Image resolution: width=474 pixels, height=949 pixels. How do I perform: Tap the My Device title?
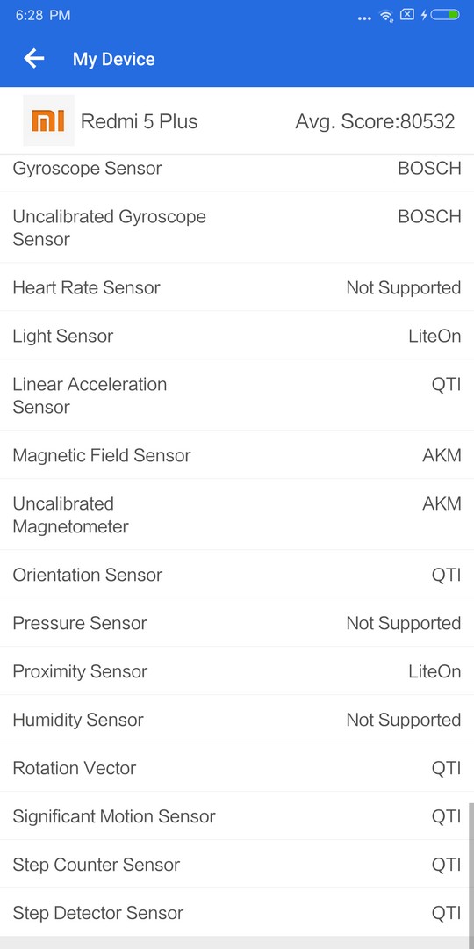(x=113, y=60)
